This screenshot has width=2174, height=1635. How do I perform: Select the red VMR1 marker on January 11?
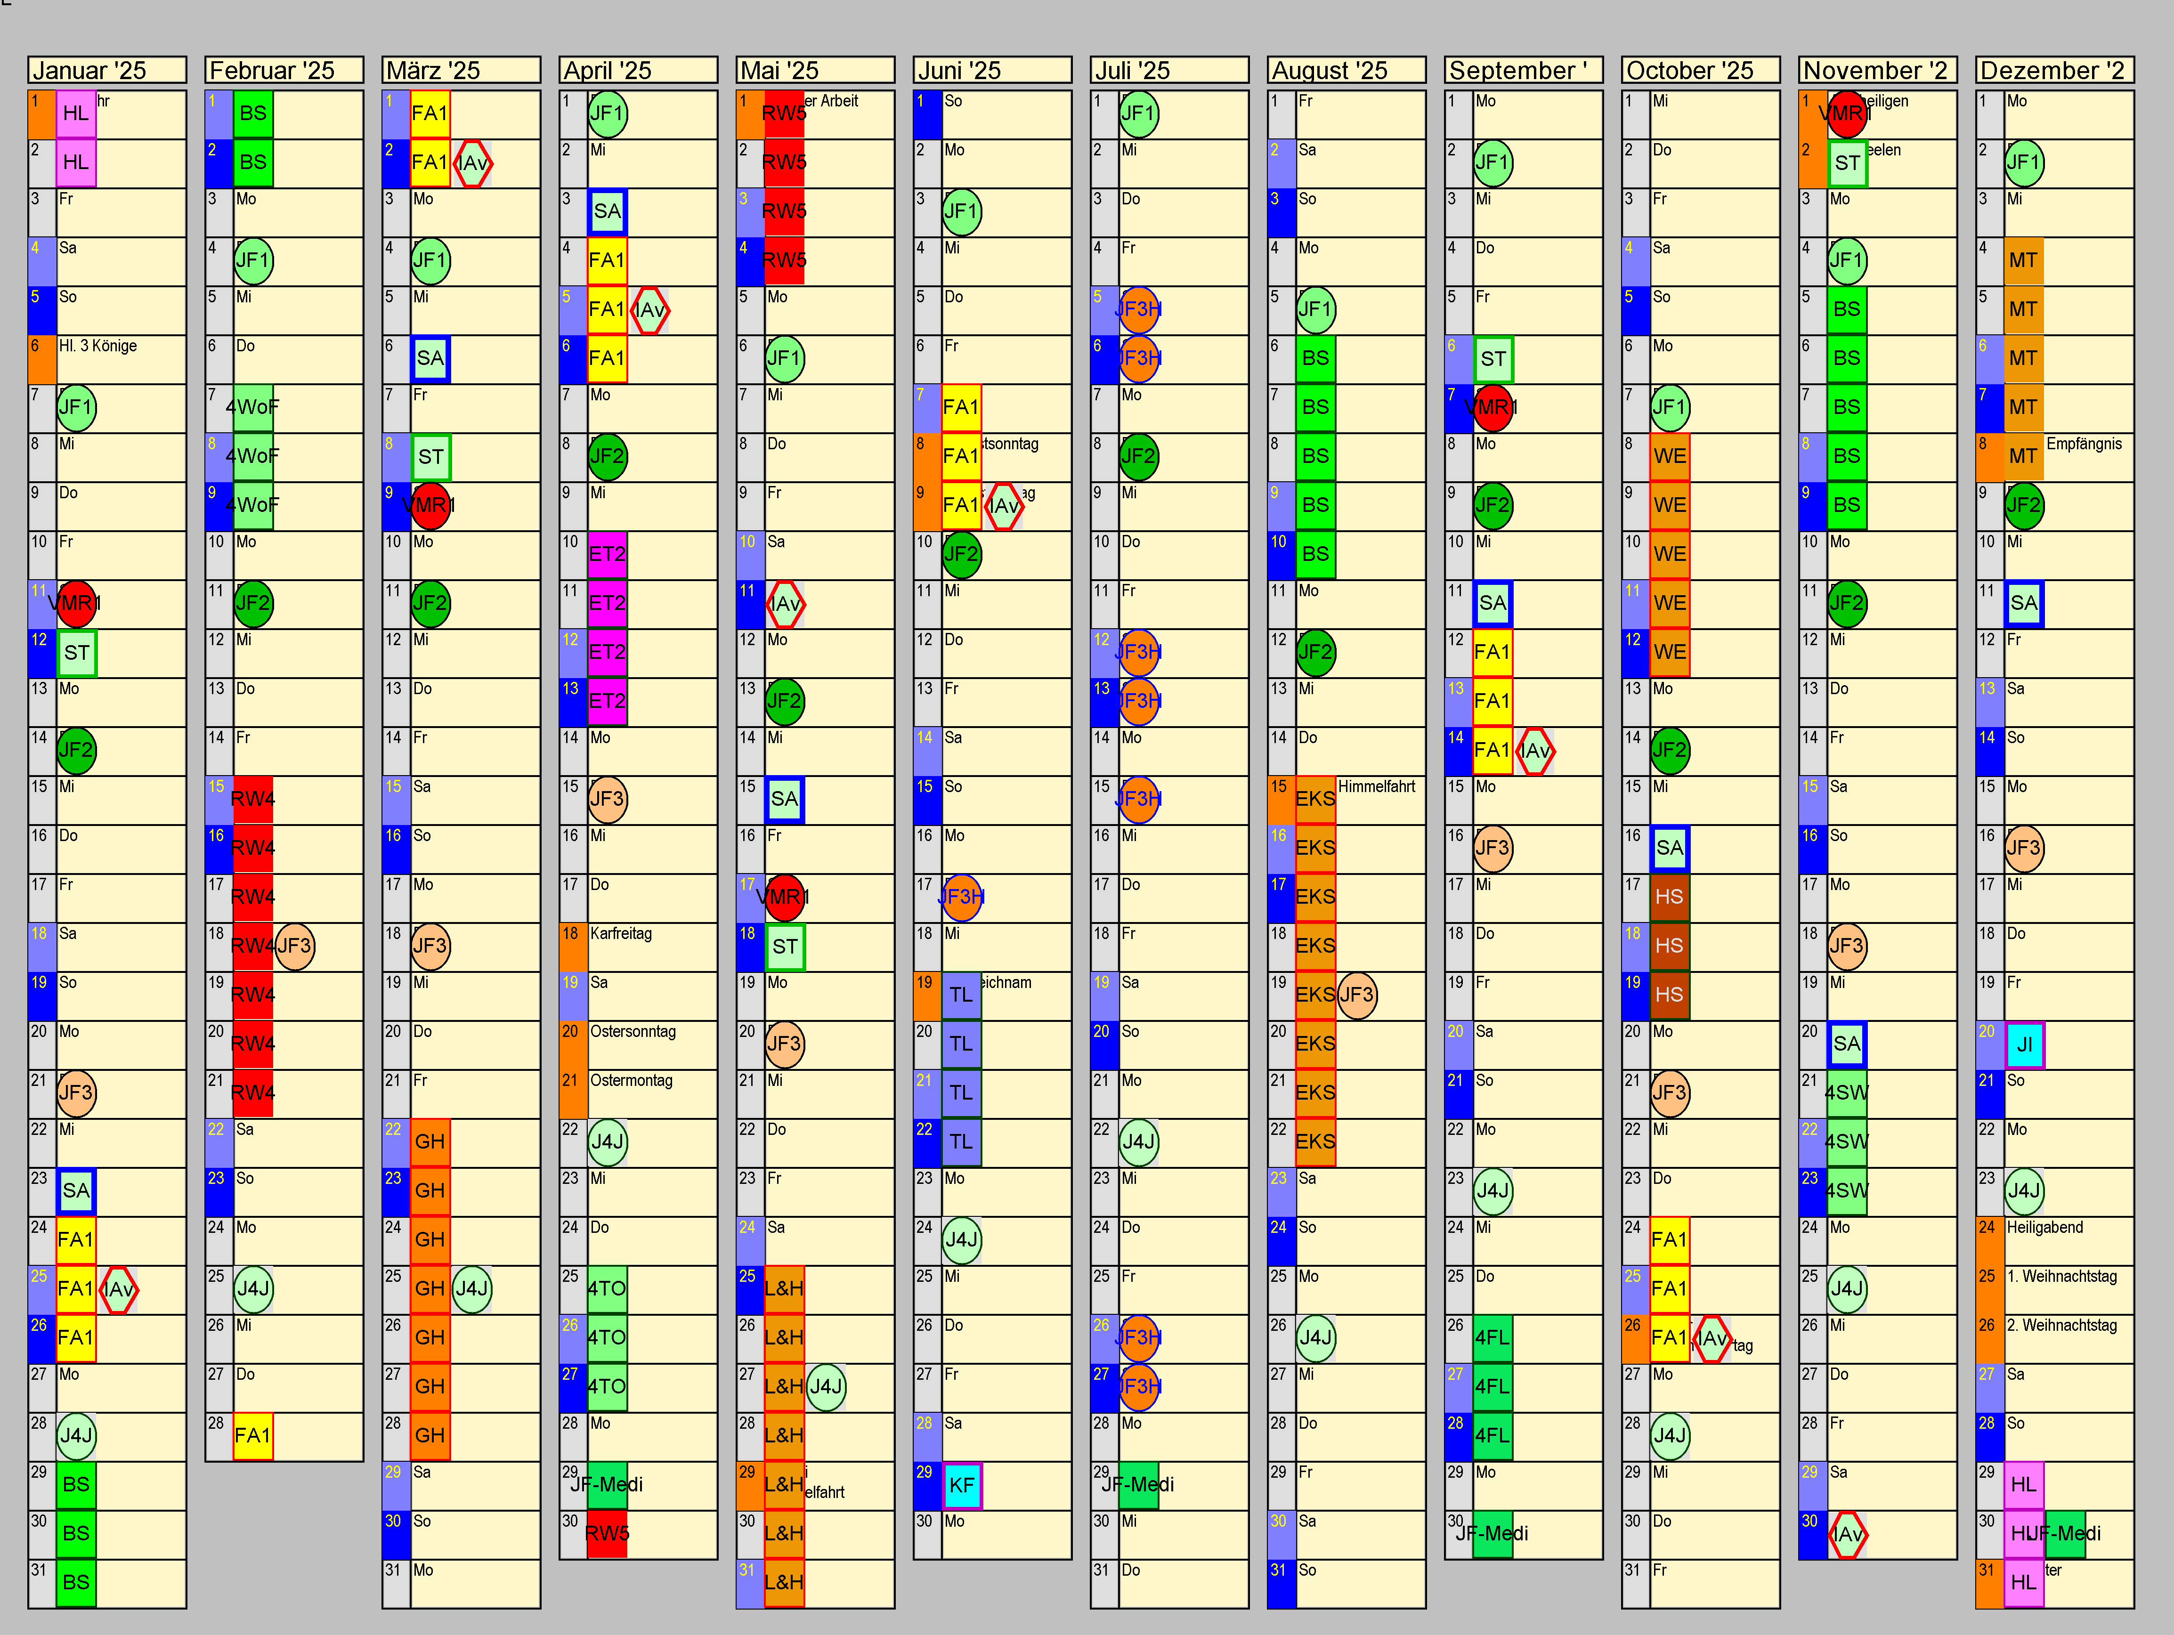click(77, 603)
